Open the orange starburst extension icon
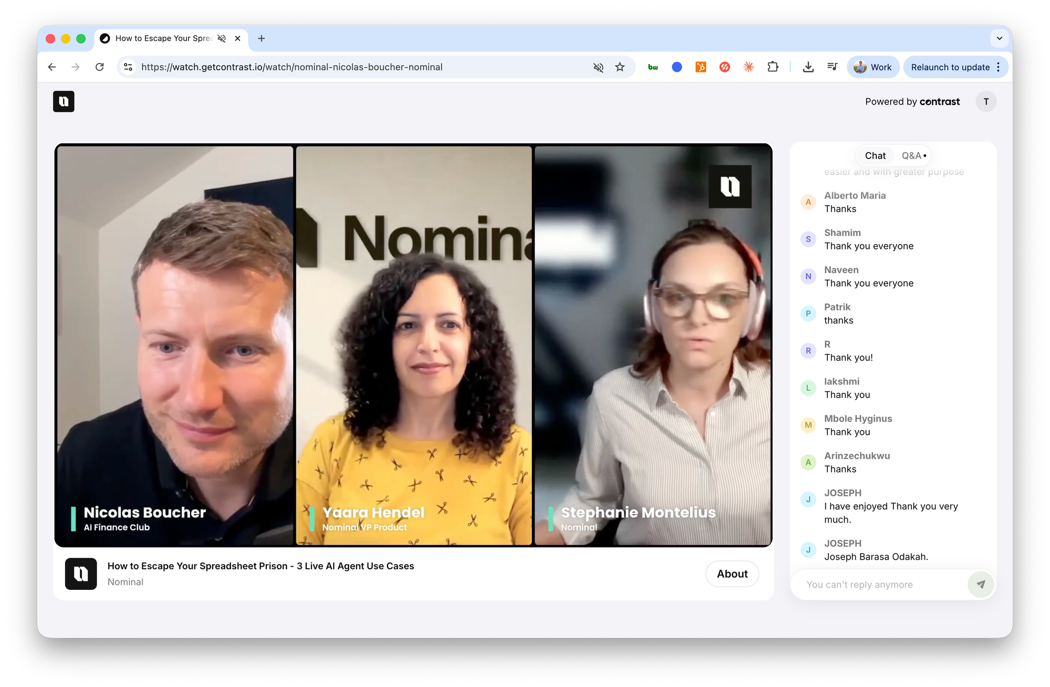Screen dimensions: 1050x687 (x=749, y=67)
